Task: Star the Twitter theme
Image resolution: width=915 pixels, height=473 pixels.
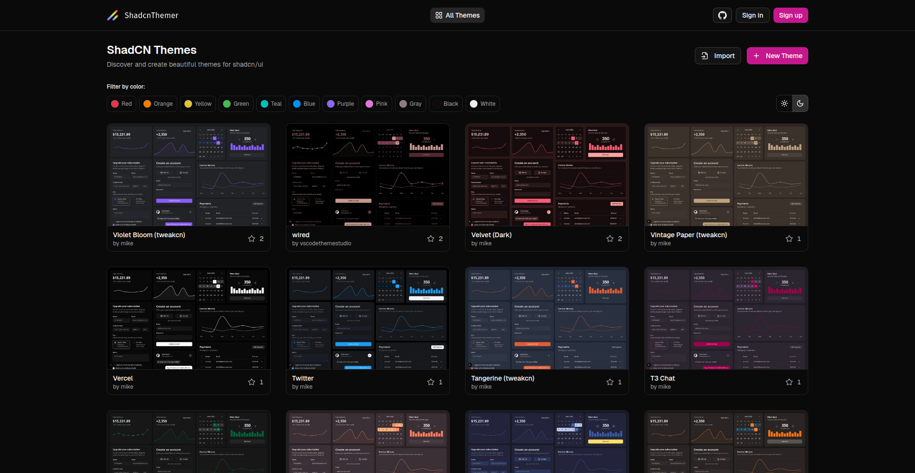Action: tap(431, 382)
